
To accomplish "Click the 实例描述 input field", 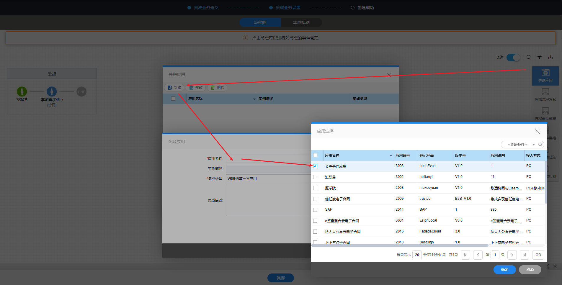I will (x=269, y=169).
